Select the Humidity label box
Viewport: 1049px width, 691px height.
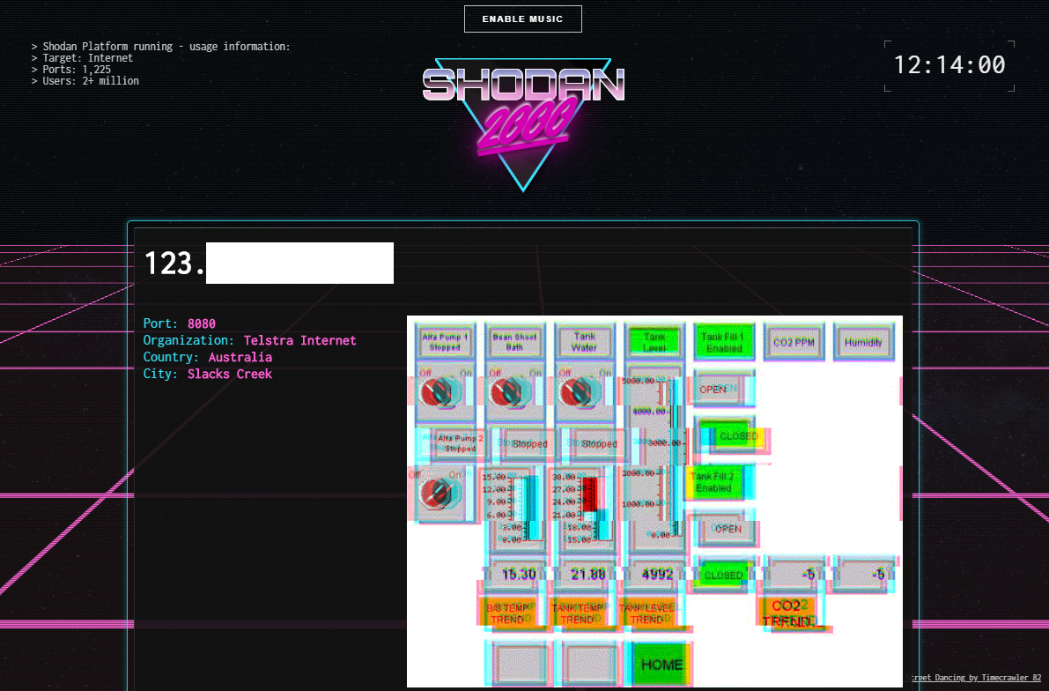click(x=863, y=342)
